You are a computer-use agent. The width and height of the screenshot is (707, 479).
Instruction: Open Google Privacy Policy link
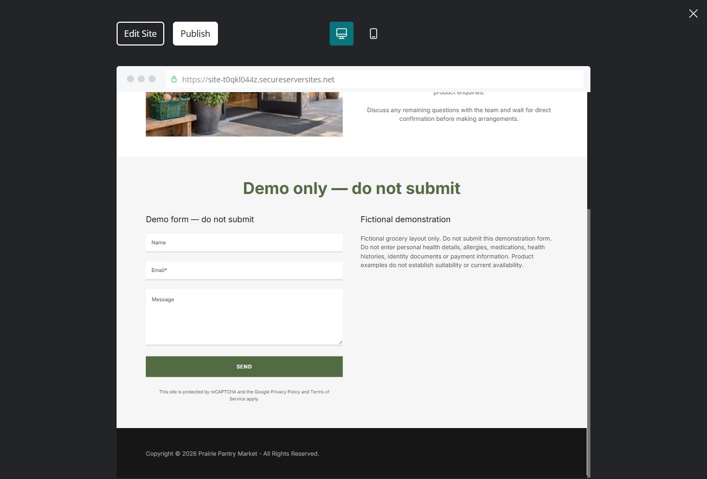coord(285,392)
